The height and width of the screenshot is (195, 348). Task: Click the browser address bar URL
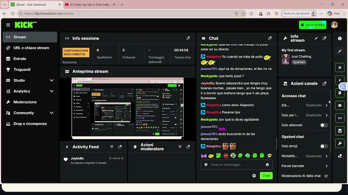pos(49,14)
